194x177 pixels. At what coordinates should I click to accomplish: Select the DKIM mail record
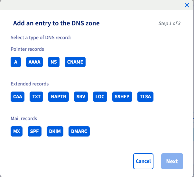coord(55,131)
